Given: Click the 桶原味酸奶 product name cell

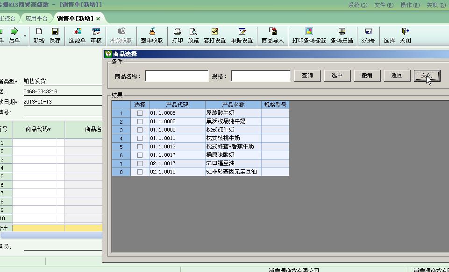Looking at the screenshot, I should [233, 155].
